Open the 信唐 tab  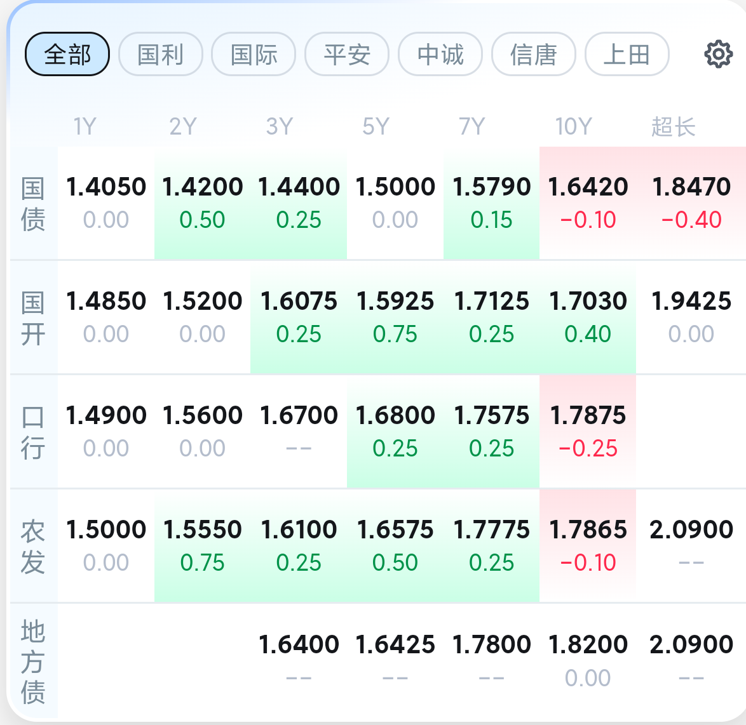tap(533, 54)
